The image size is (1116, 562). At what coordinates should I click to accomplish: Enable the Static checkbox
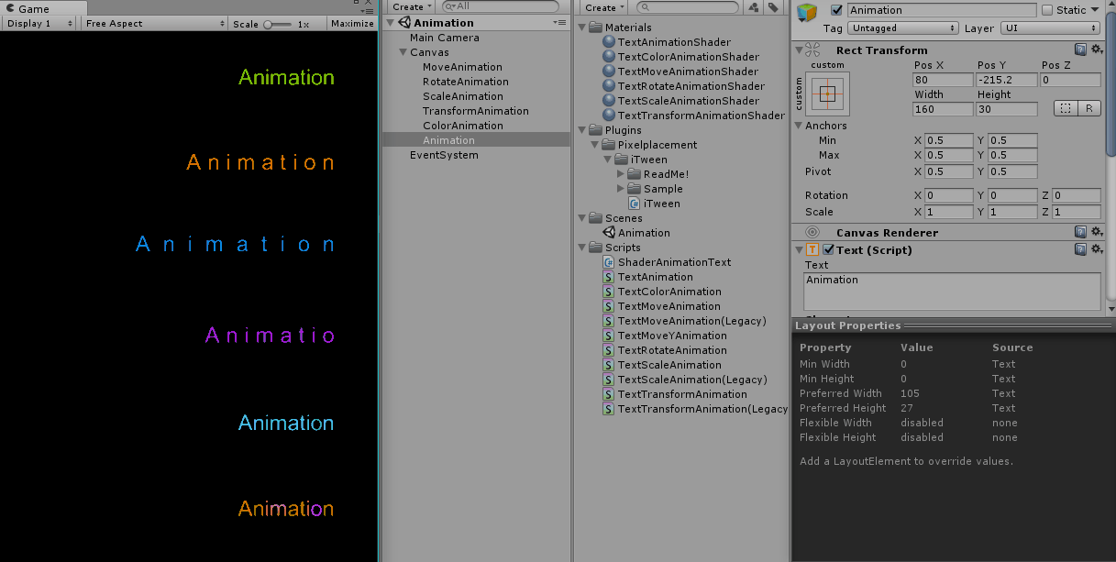(1047, 10)
